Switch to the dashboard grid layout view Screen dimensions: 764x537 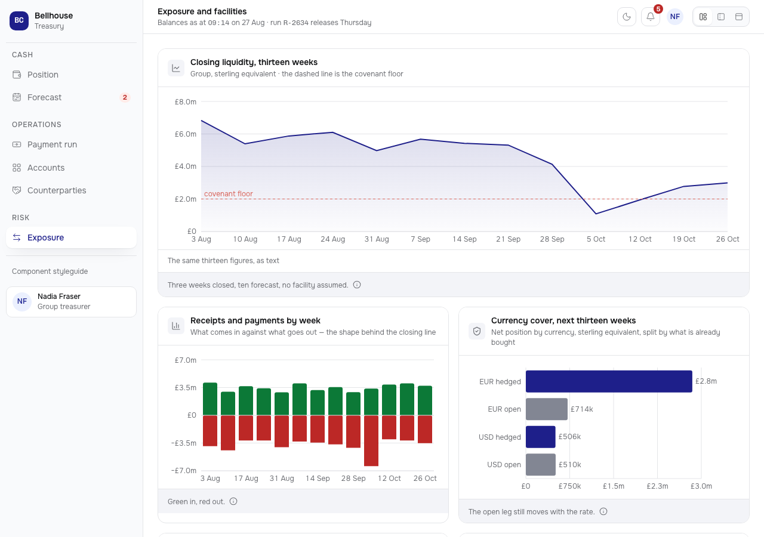(703, 17)
